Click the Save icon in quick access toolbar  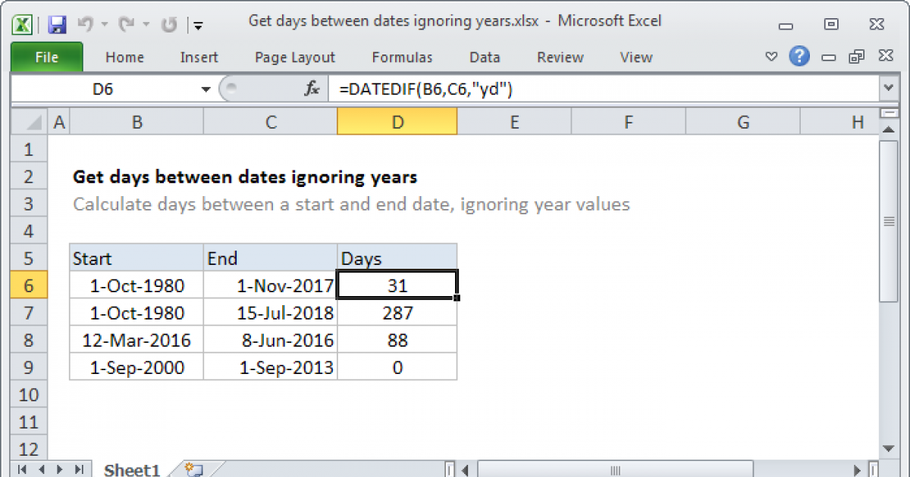coord(56,24)
